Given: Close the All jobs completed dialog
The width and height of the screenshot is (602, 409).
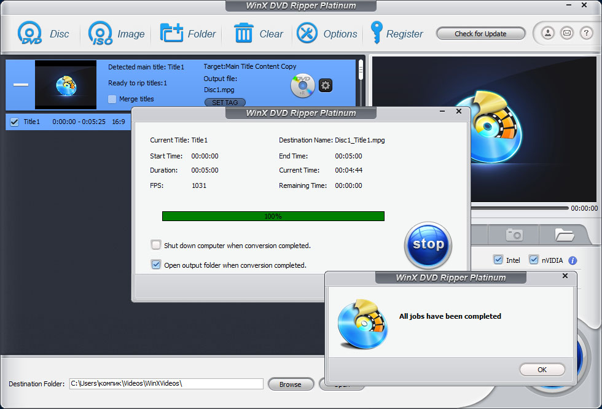Looking at the screenshot, I should (x=565, y=276).
